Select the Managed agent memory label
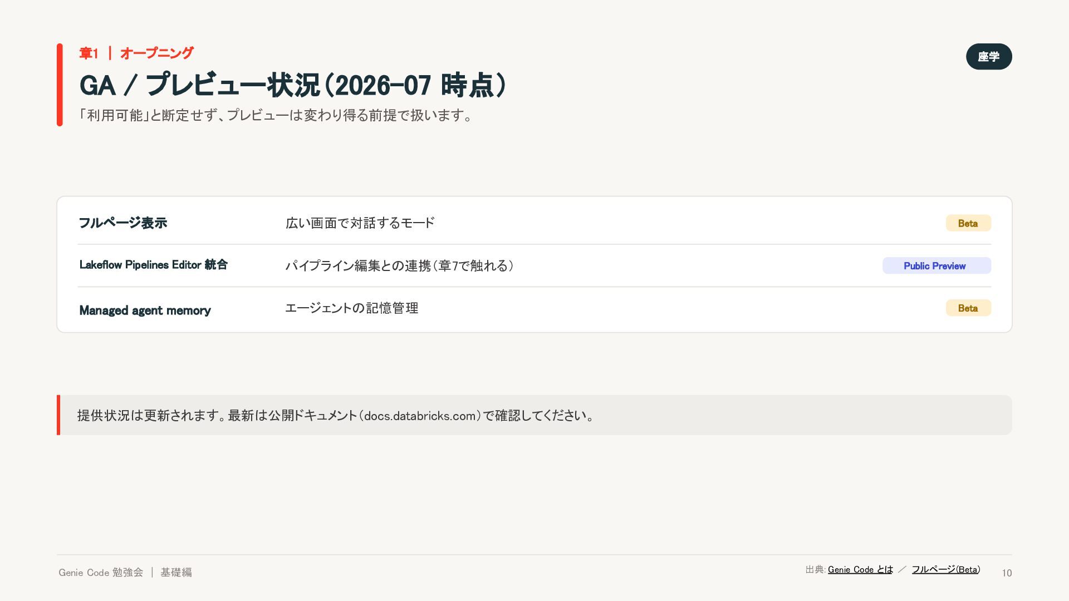1069x601 pixels. click(145, 311)
